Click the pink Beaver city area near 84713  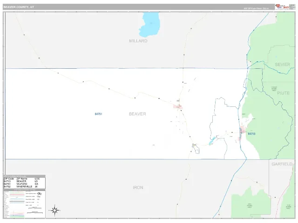click(243, 130)
